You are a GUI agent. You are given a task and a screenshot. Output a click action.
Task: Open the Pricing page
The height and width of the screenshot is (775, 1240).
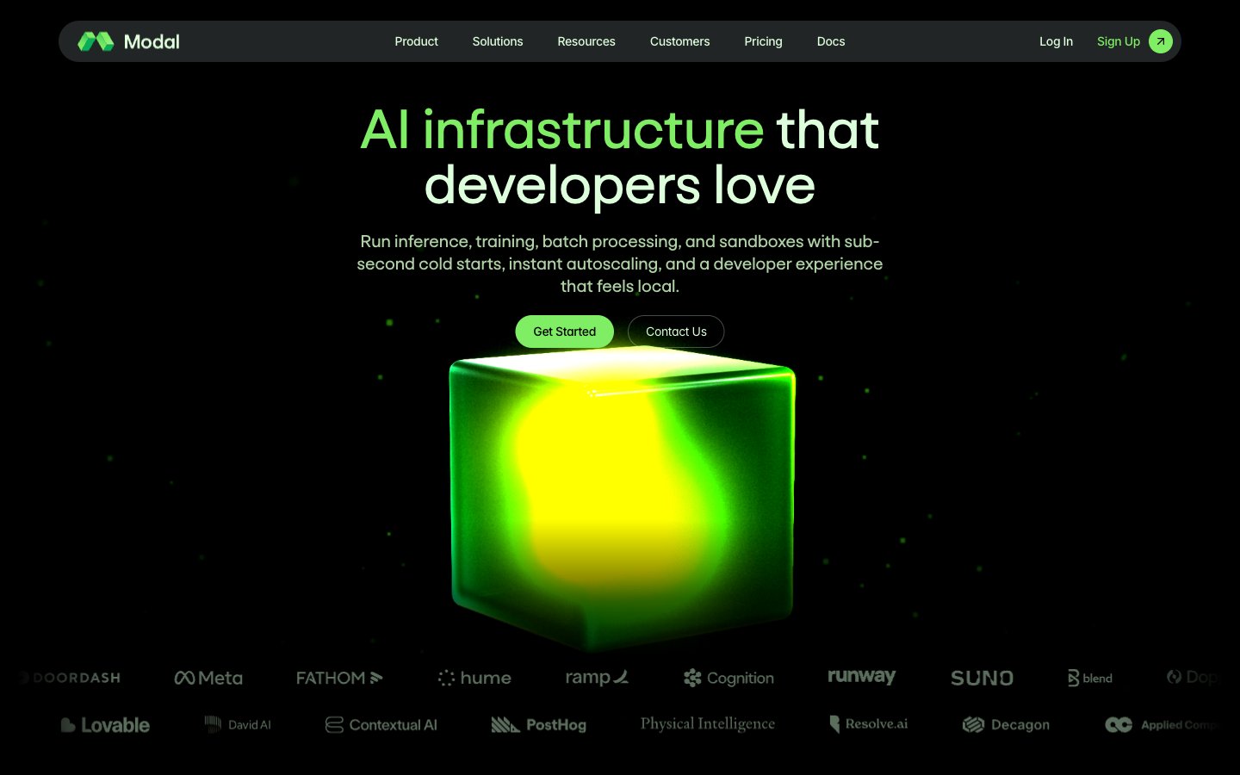click(x=763, y=41)
